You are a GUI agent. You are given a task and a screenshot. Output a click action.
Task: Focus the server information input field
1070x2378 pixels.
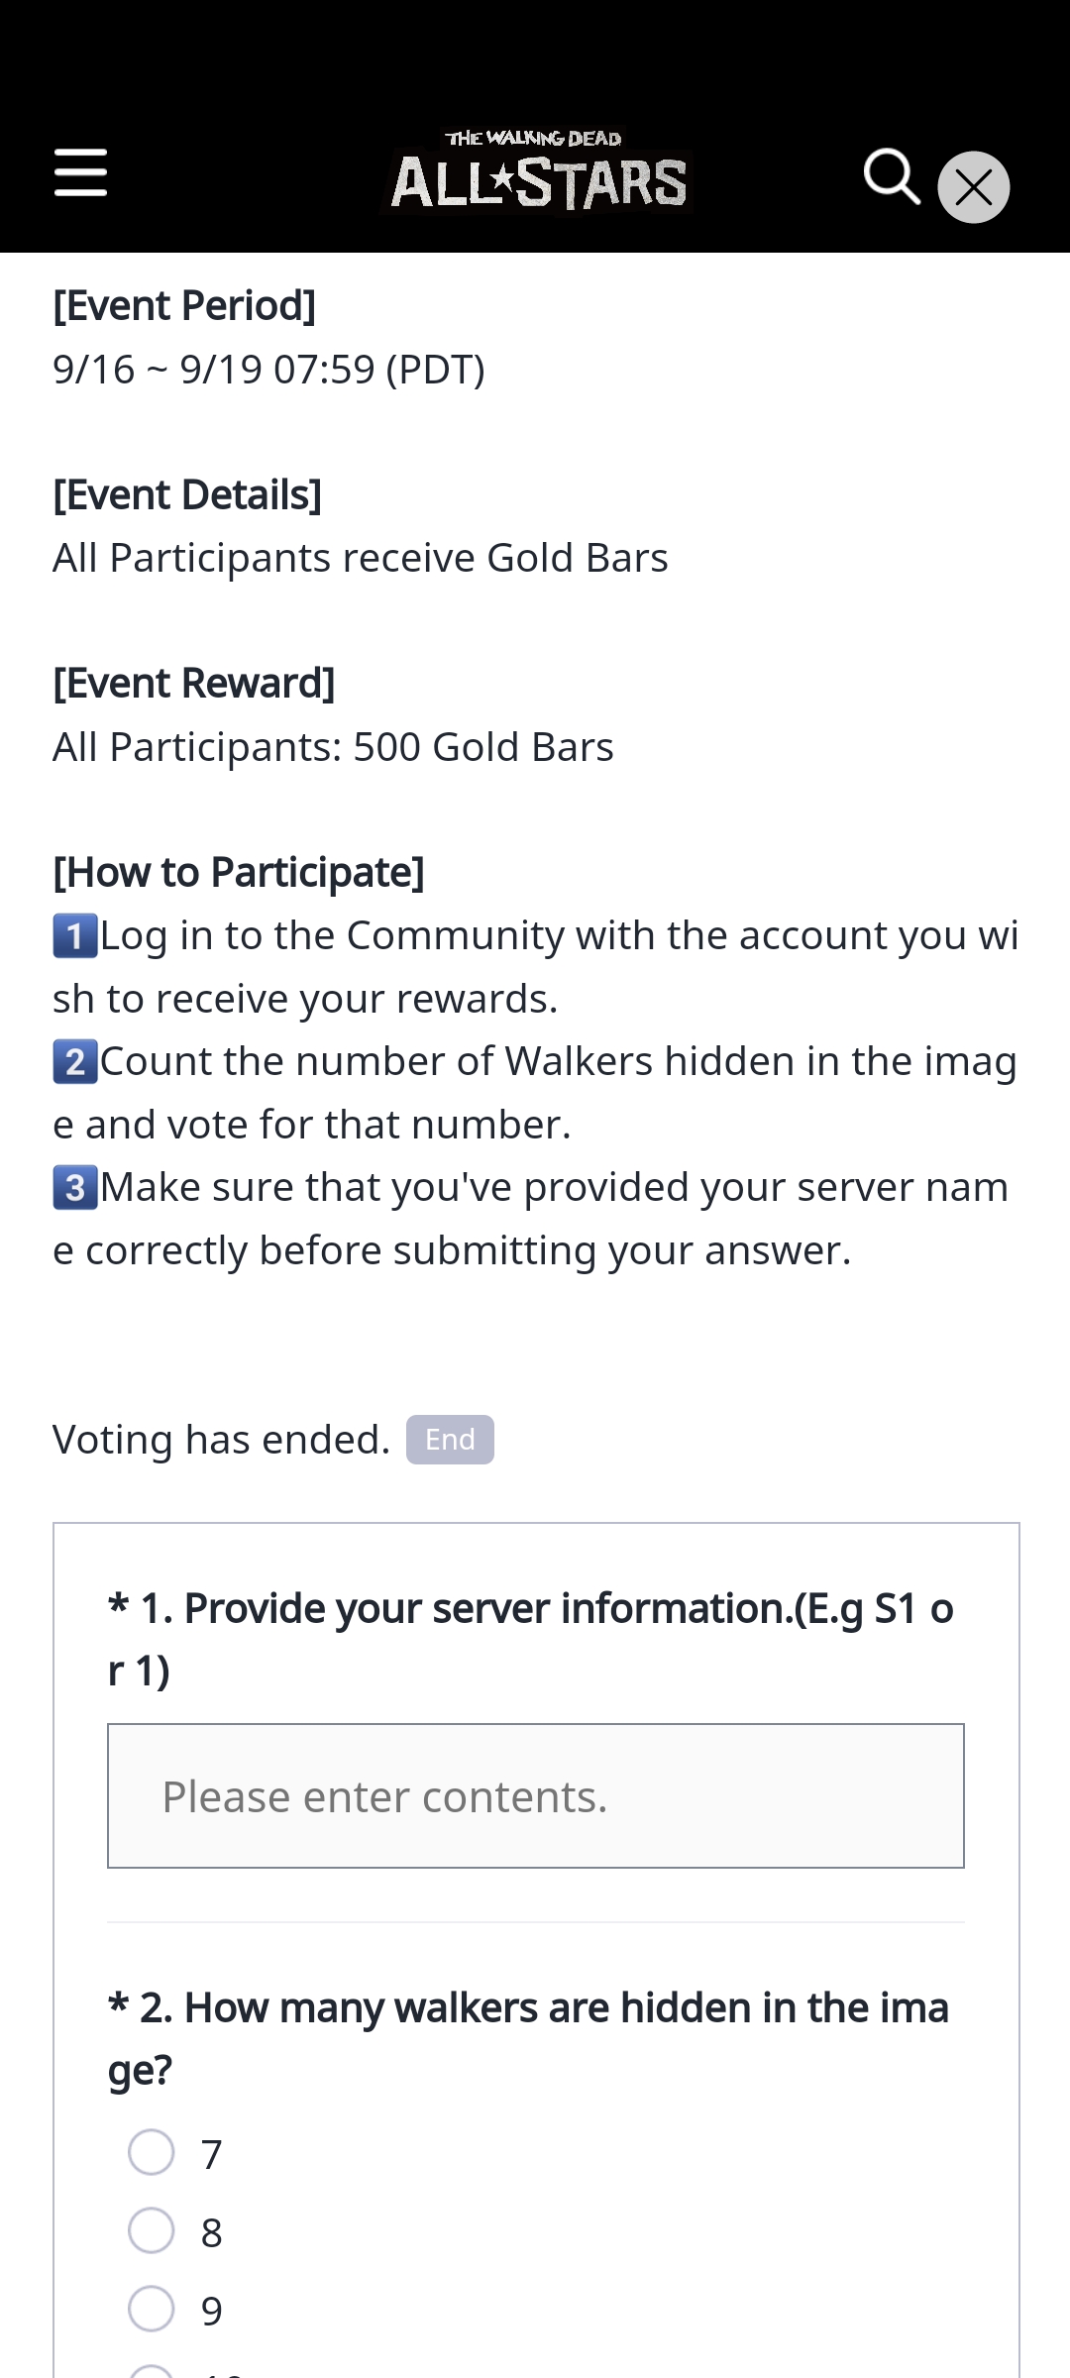(535, 1796)
